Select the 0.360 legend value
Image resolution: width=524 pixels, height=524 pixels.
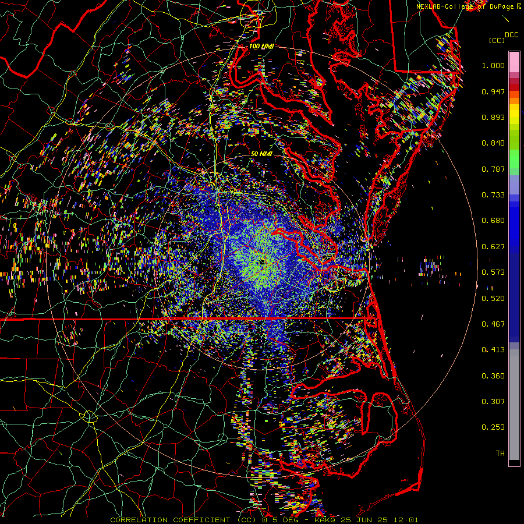(493, 376)
